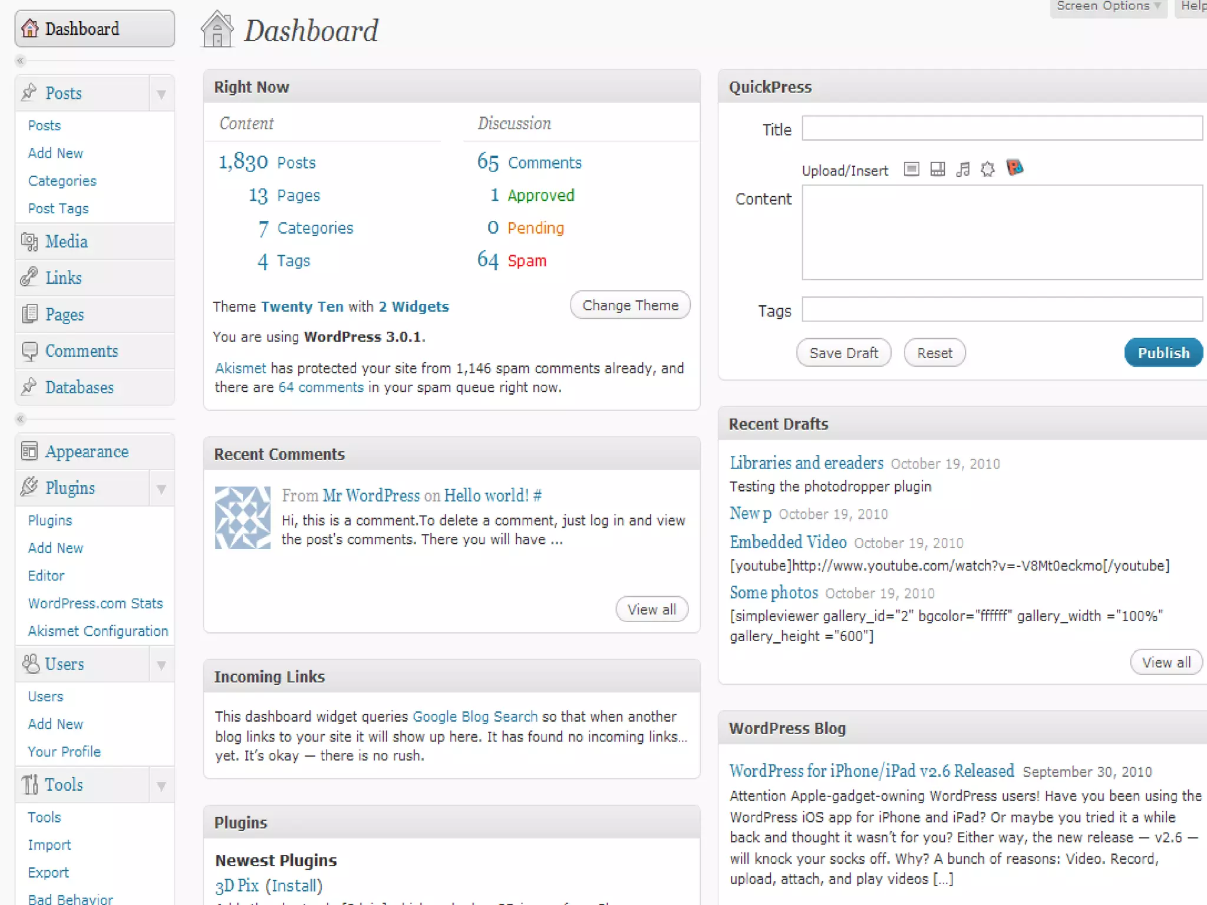The height and width of the screenshot is (905, 1207).
Task: Click into the QuickPress Title field
Action: 1001,128
